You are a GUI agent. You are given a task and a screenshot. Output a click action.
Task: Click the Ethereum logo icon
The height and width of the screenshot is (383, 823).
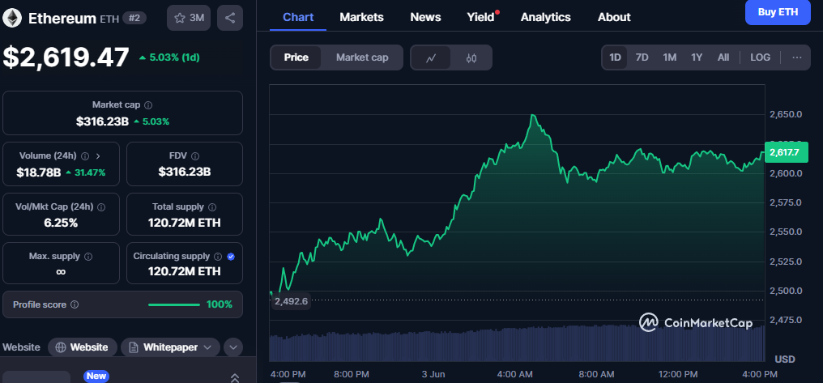[11, 18]
